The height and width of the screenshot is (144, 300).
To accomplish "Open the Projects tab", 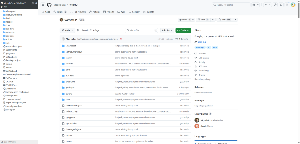I will [x=109, y=12].
